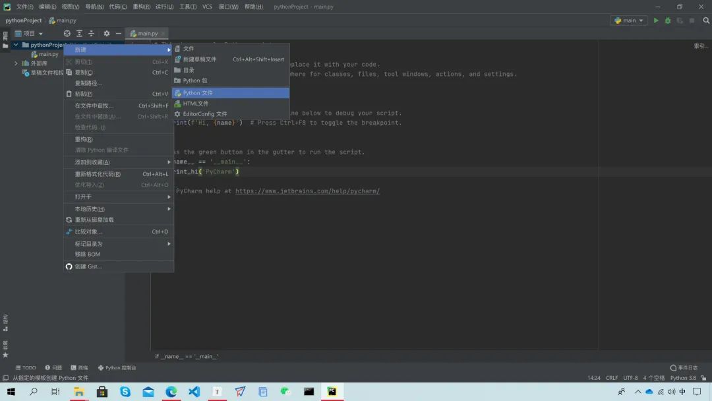Screen dimensions: 712x401
Task: Select 重新从磁盘加载 in context menu
Action: (x=119, y=220)
